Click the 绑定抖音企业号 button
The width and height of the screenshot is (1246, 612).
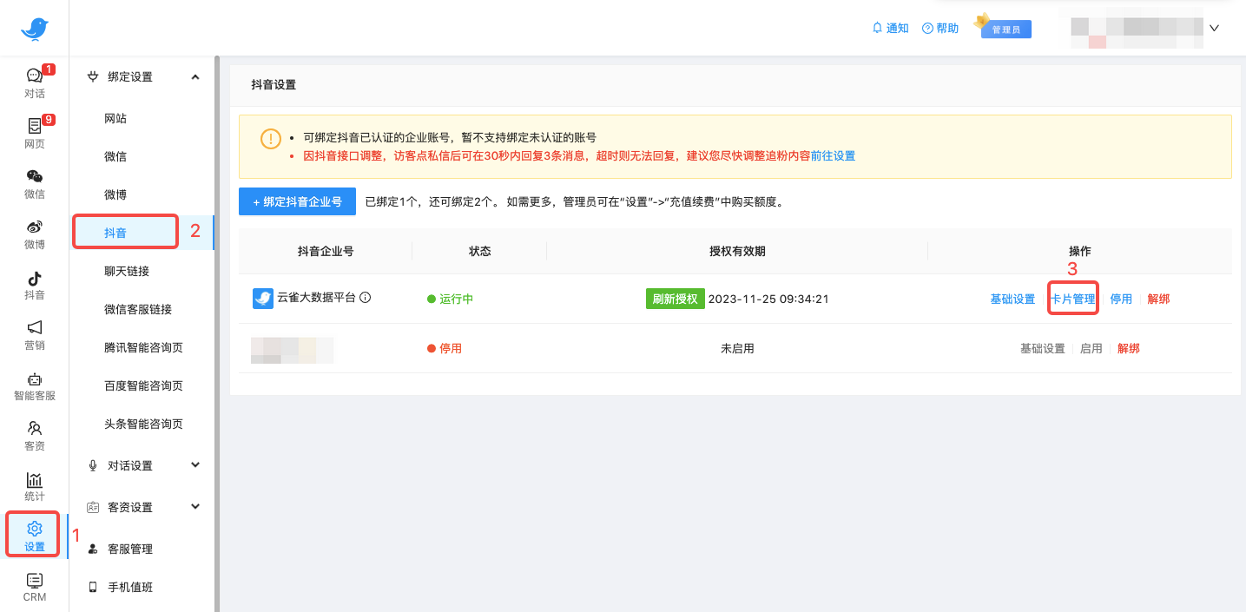click(297, 201)
